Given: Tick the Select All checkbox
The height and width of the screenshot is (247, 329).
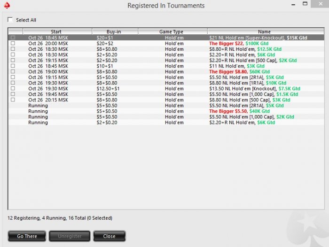Looking at the screenshot, I should [x=10, y=20].
